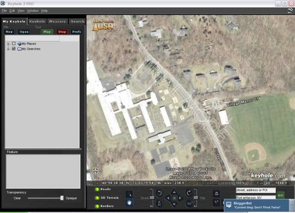Switch to the Measure tab

pos(58,22)
